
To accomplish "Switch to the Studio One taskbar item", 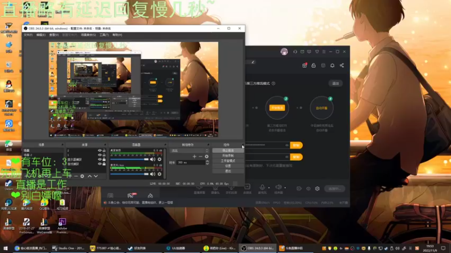I will coord(68,248).
